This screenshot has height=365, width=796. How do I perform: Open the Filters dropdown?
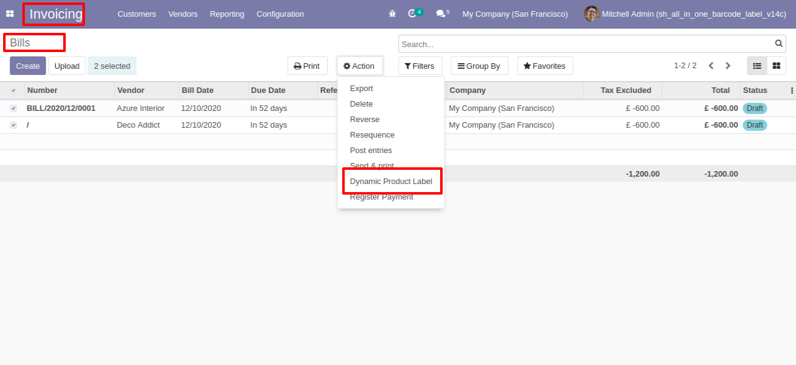point(420,66)
